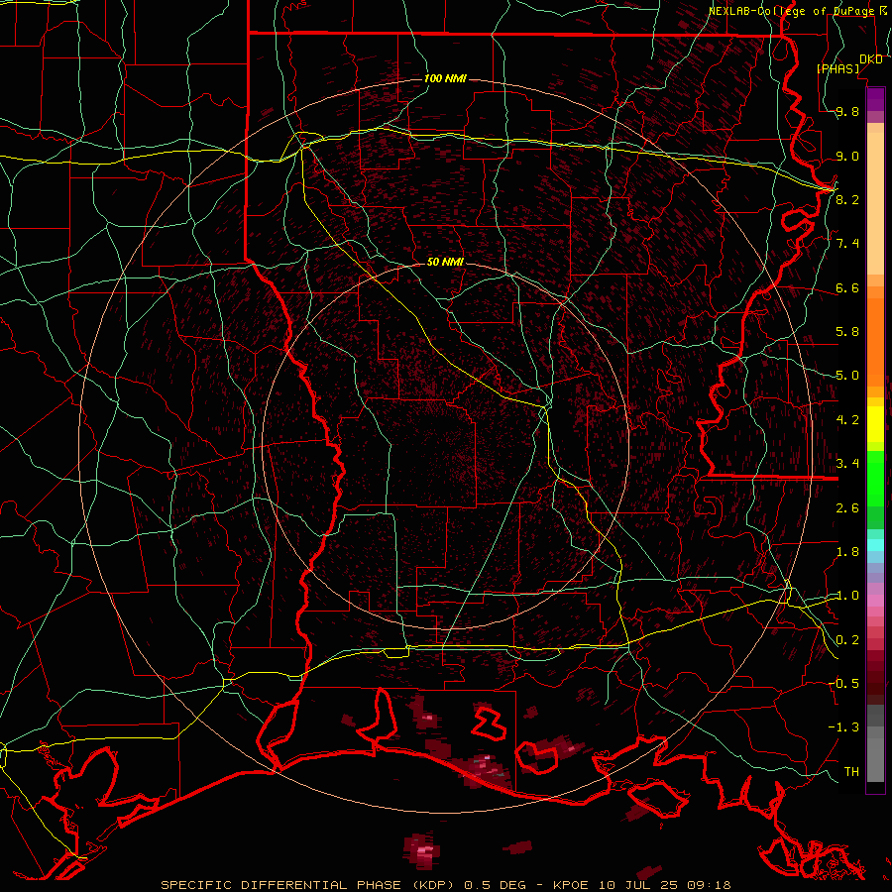Click the Specific Differential Phase caption at bottom
892x892 pixels.
click(x=445, y=885)
